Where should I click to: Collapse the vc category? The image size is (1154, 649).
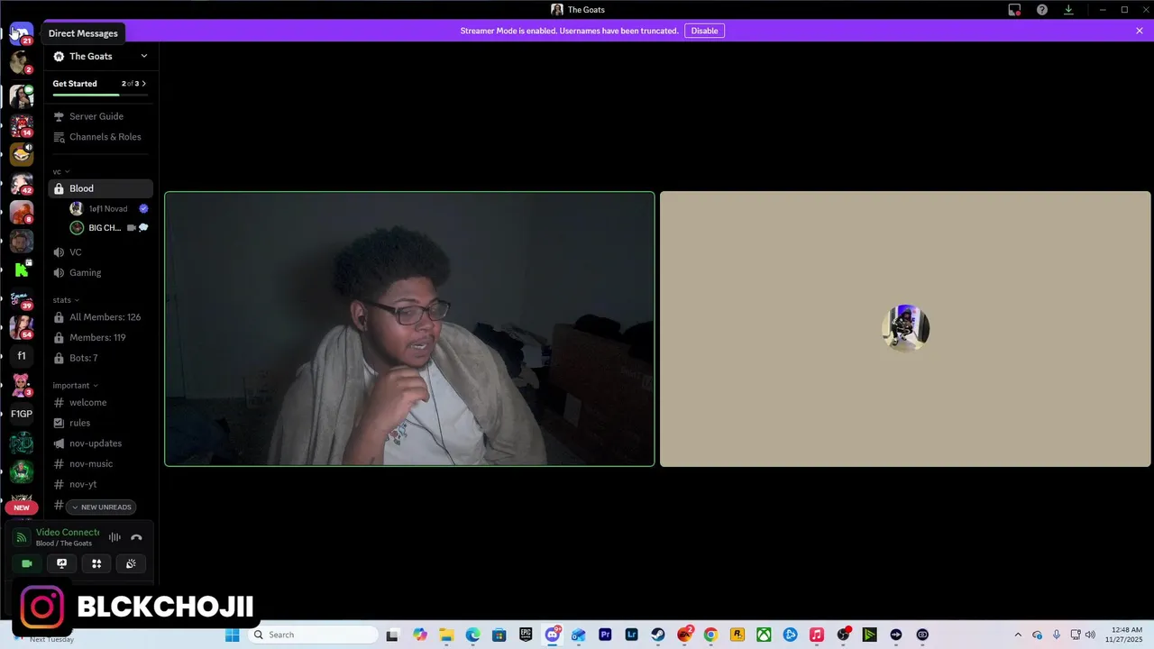(60, 171)
